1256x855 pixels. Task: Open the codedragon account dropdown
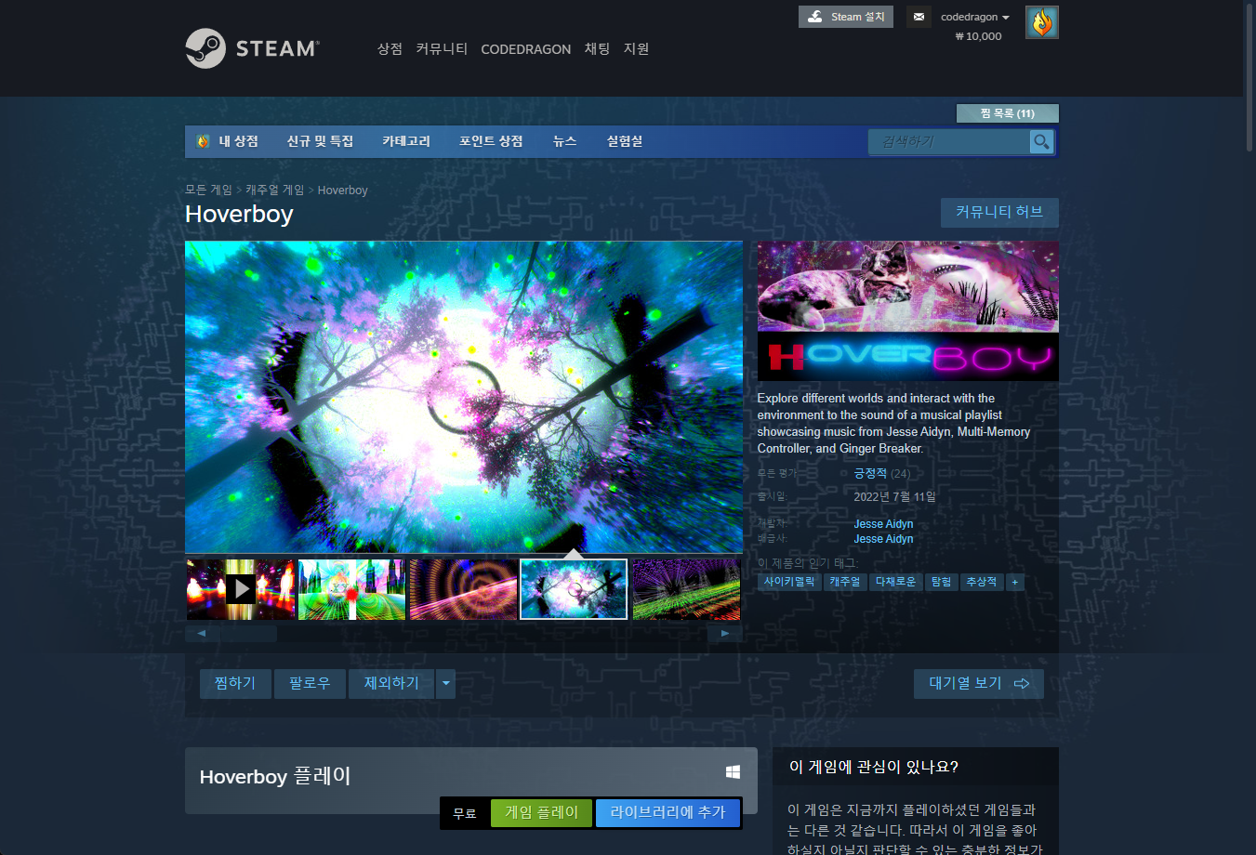point(974,17)
